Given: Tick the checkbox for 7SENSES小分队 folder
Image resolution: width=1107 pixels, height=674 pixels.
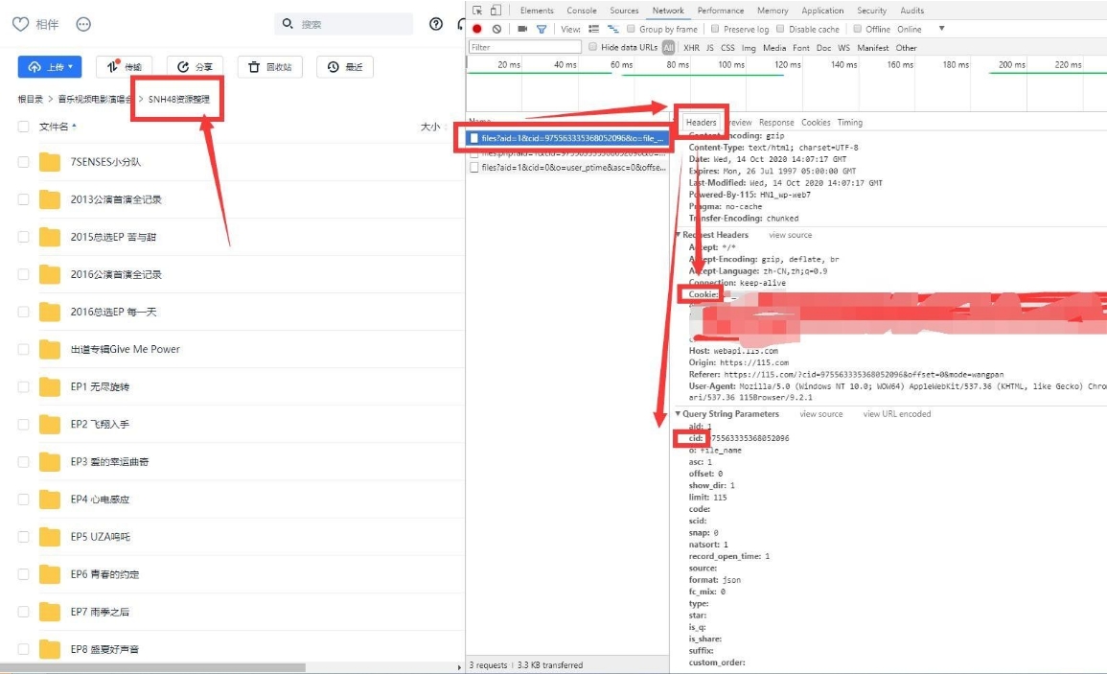Looking at the screenshot, I should pyautogui.click(x=23, y=162).
